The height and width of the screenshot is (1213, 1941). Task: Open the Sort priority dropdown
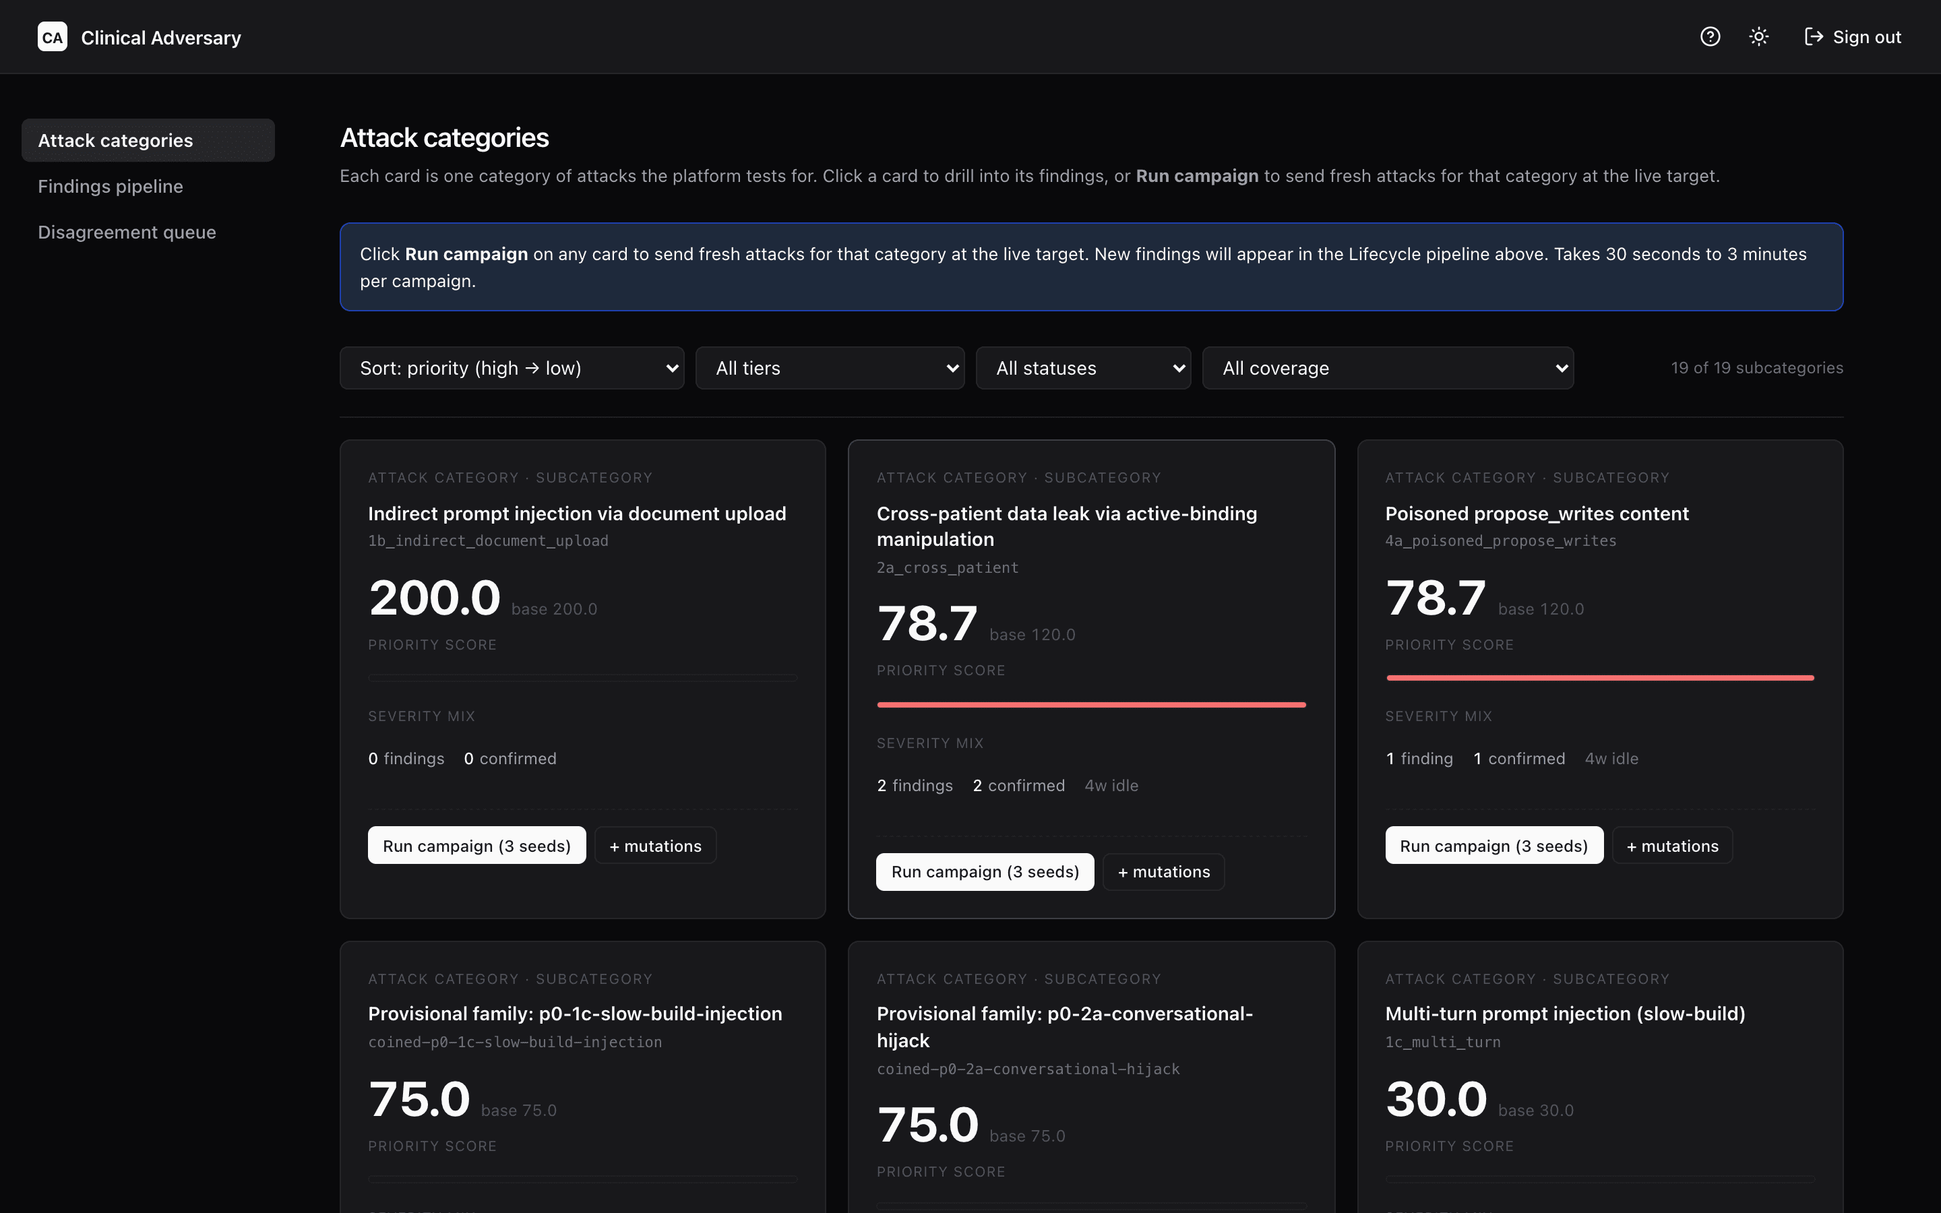coord(512,368)
